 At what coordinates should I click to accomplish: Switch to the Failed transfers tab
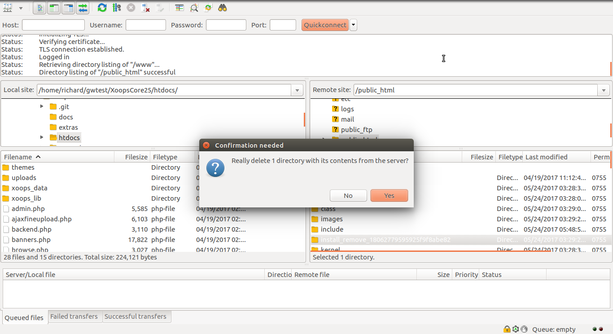pos(74,316)
